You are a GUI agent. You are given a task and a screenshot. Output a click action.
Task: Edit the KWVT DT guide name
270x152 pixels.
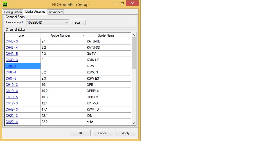109,109
